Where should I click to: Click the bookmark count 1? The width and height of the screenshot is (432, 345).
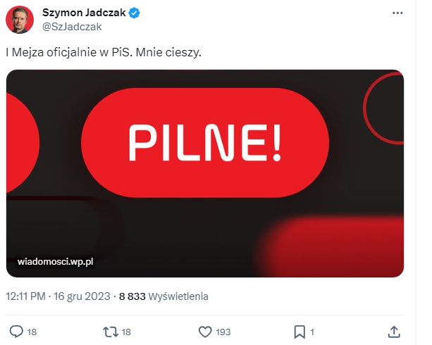click(312, 331)
